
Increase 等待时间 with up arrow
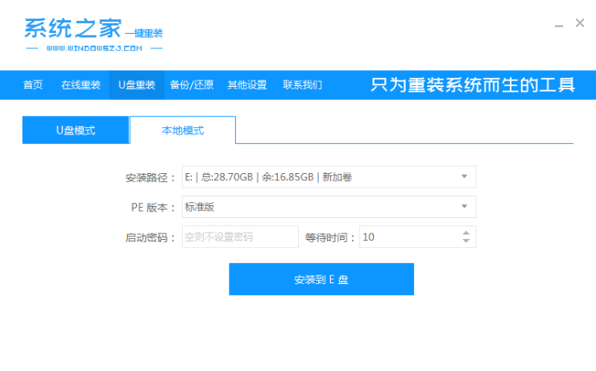(x=466, y=233)
